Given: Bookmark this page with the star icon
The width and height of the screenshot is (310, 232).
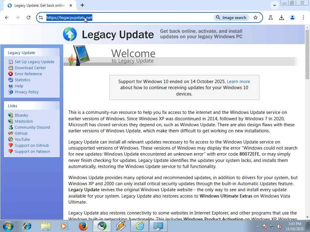Looking at the screenshot, I should [256, 18].
